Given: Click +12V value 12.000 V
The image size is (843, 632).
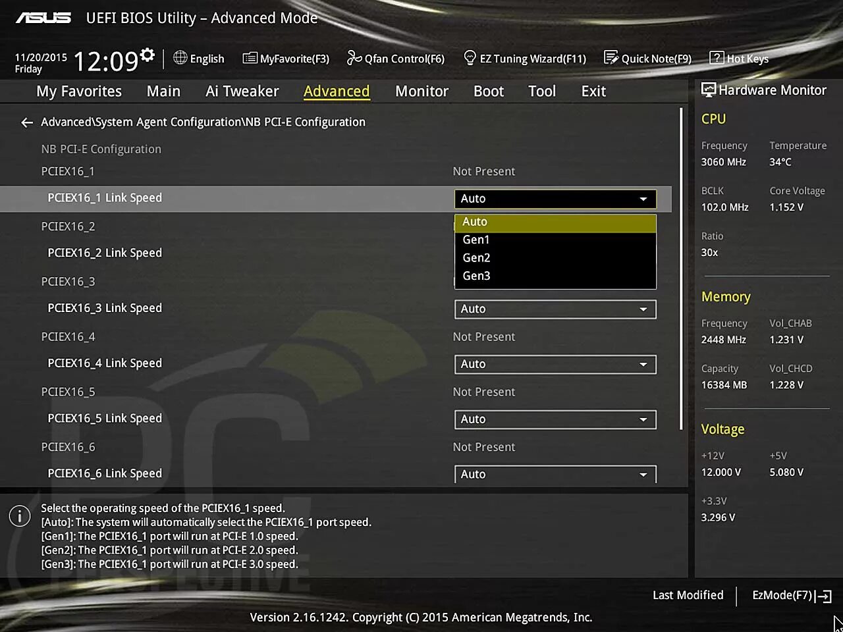Looking at the screenshot, I should click(x=721, y=473).
